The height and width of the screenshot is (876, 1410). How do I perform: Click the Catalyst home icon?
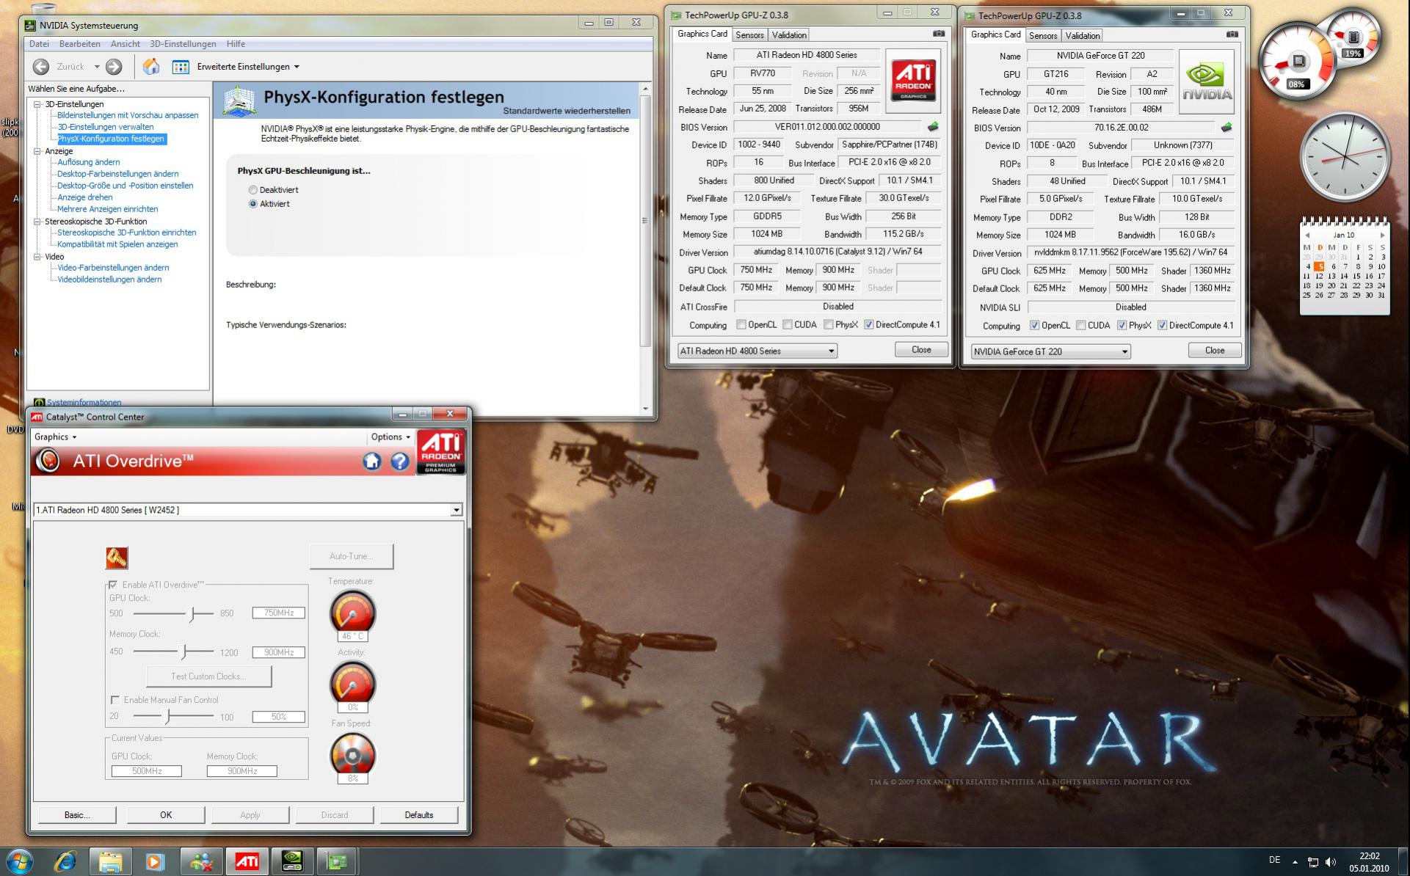372,461
